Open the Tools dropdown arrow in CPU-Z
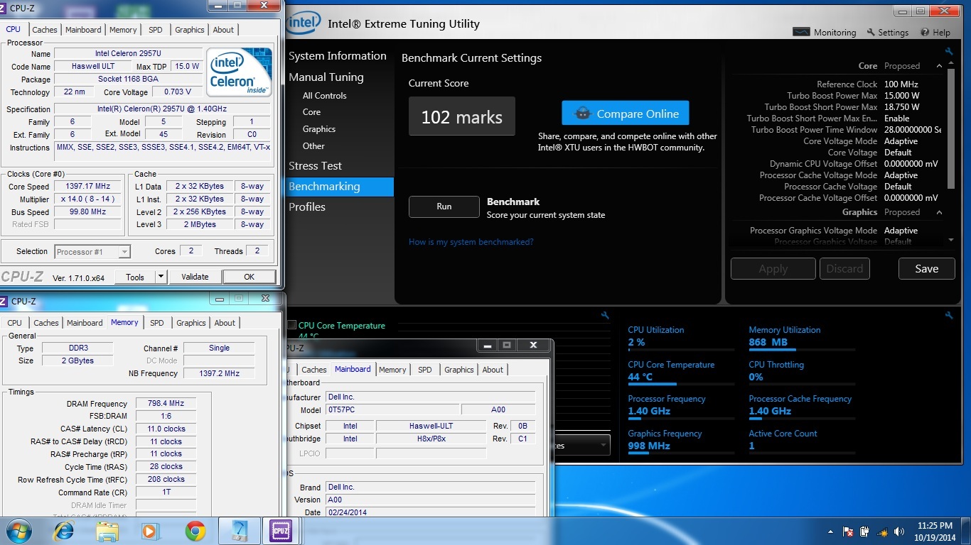971x545 pixels. click(161, 277)
